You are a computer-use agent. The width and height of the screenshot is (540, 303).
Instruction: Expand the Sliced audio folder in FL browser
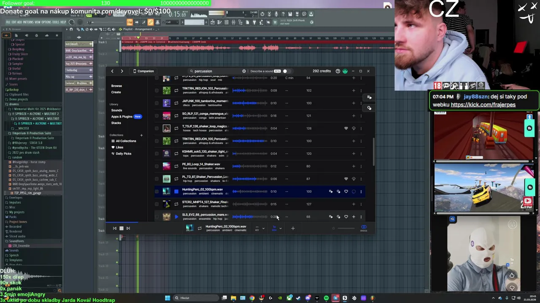[17, 236]
